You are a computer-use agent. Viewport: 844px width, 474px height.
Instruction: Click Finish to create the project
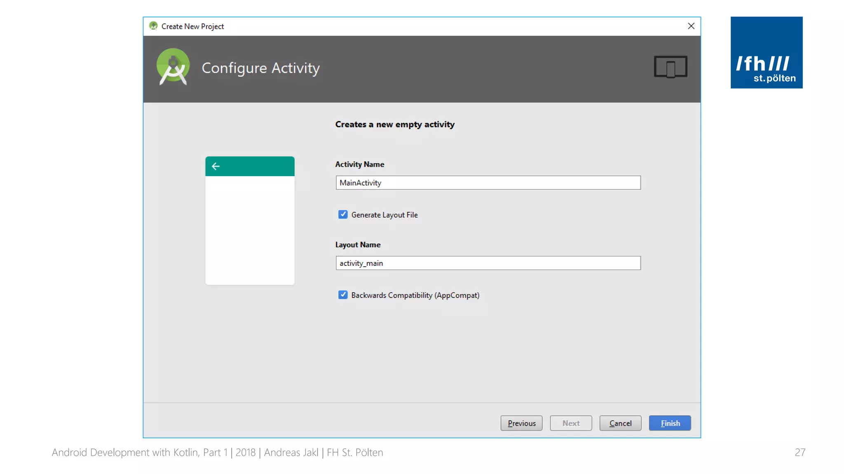[x=670, y=423]
